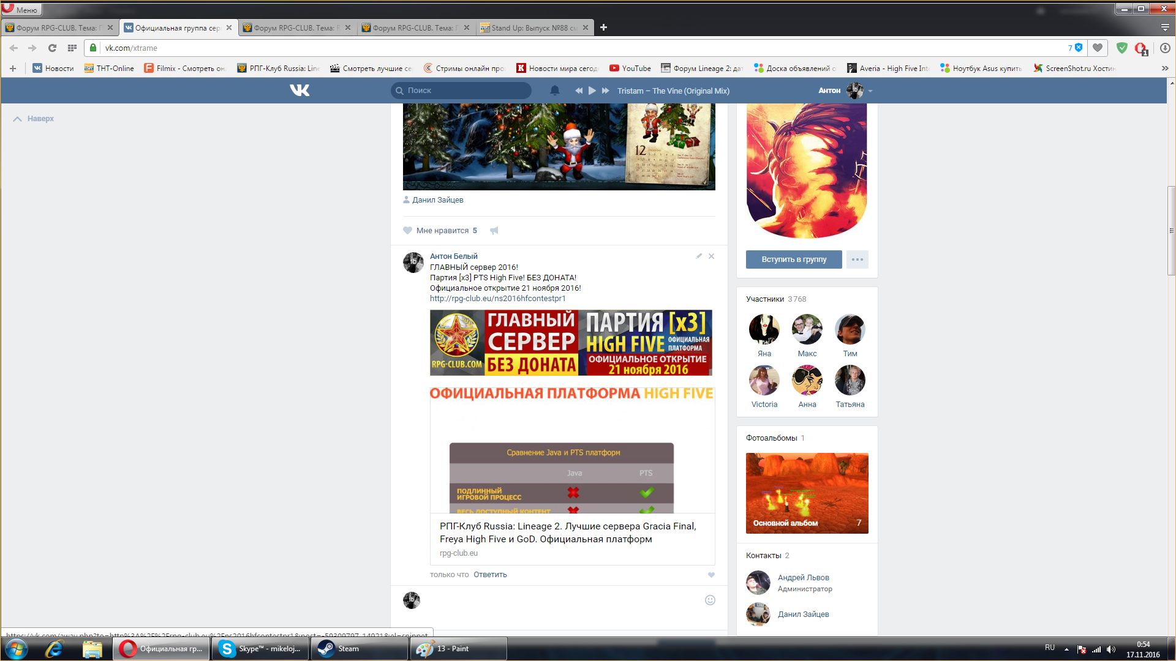
Task: Open Новости VK bookmark
Action: tap(53, 69)
